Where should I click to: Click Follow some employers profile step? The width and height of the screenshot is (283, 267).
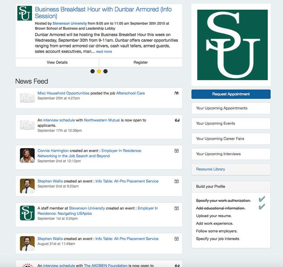click(217, 231)
